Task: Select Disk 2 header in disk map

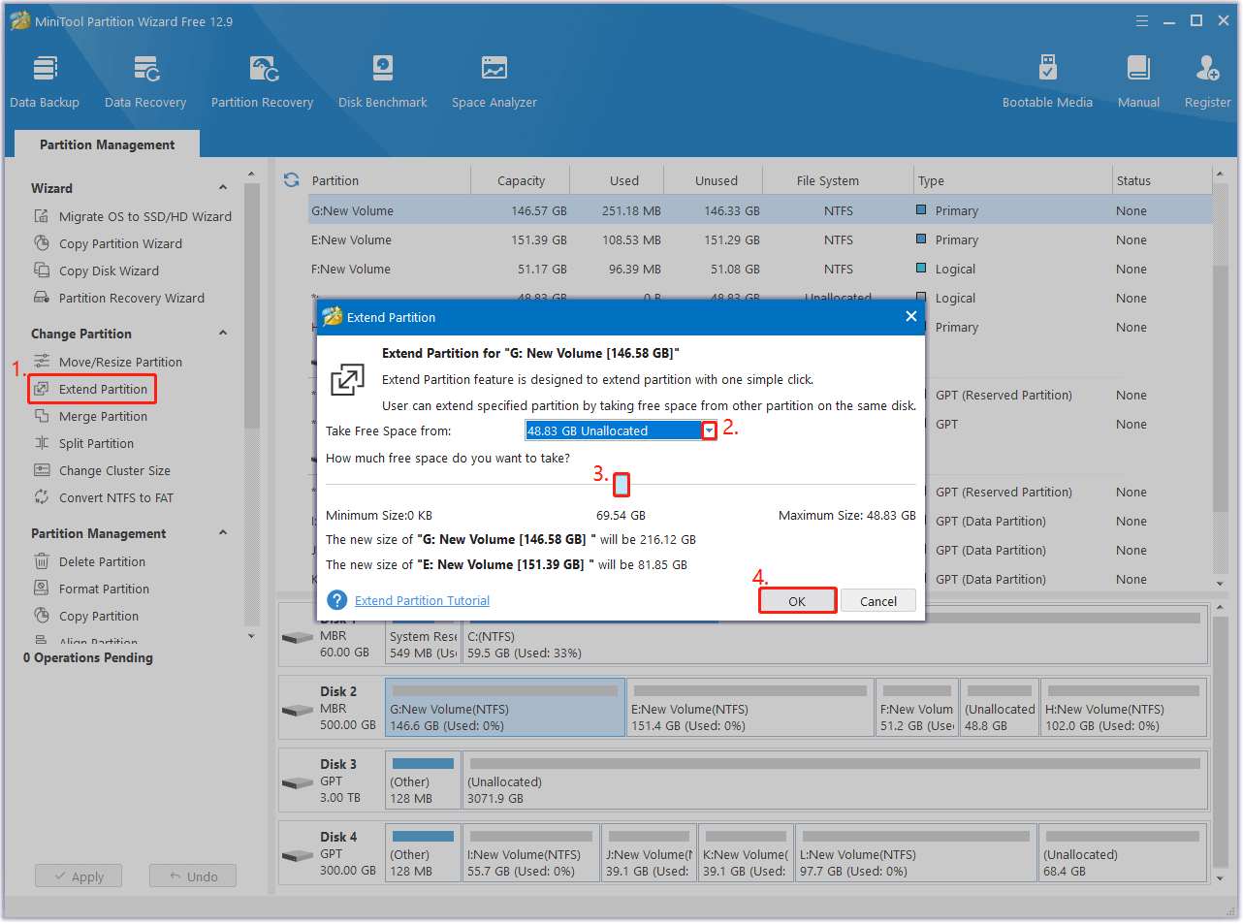Action: (x=331, y=708)
